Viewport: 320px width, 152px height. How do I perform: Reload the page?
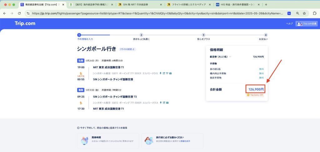pyautogui.click(x=19, y=13)
